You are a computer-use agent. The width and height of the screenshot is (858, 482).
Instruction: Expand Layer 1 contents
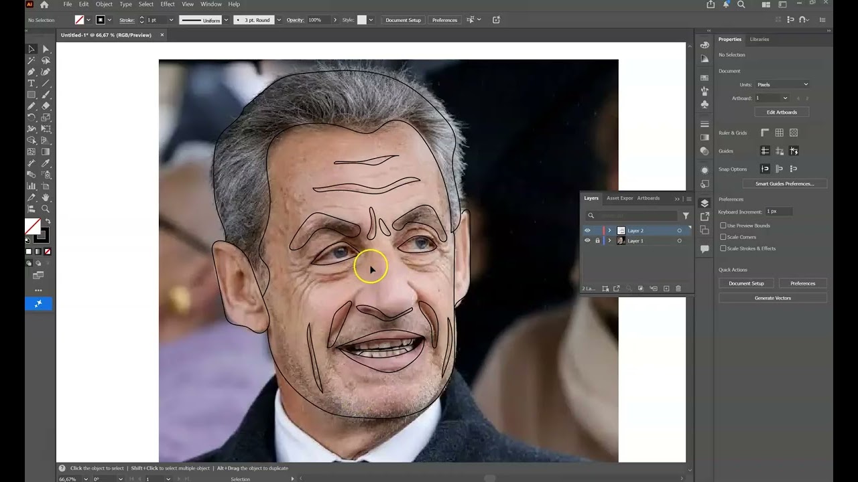(x=609, y=240)
